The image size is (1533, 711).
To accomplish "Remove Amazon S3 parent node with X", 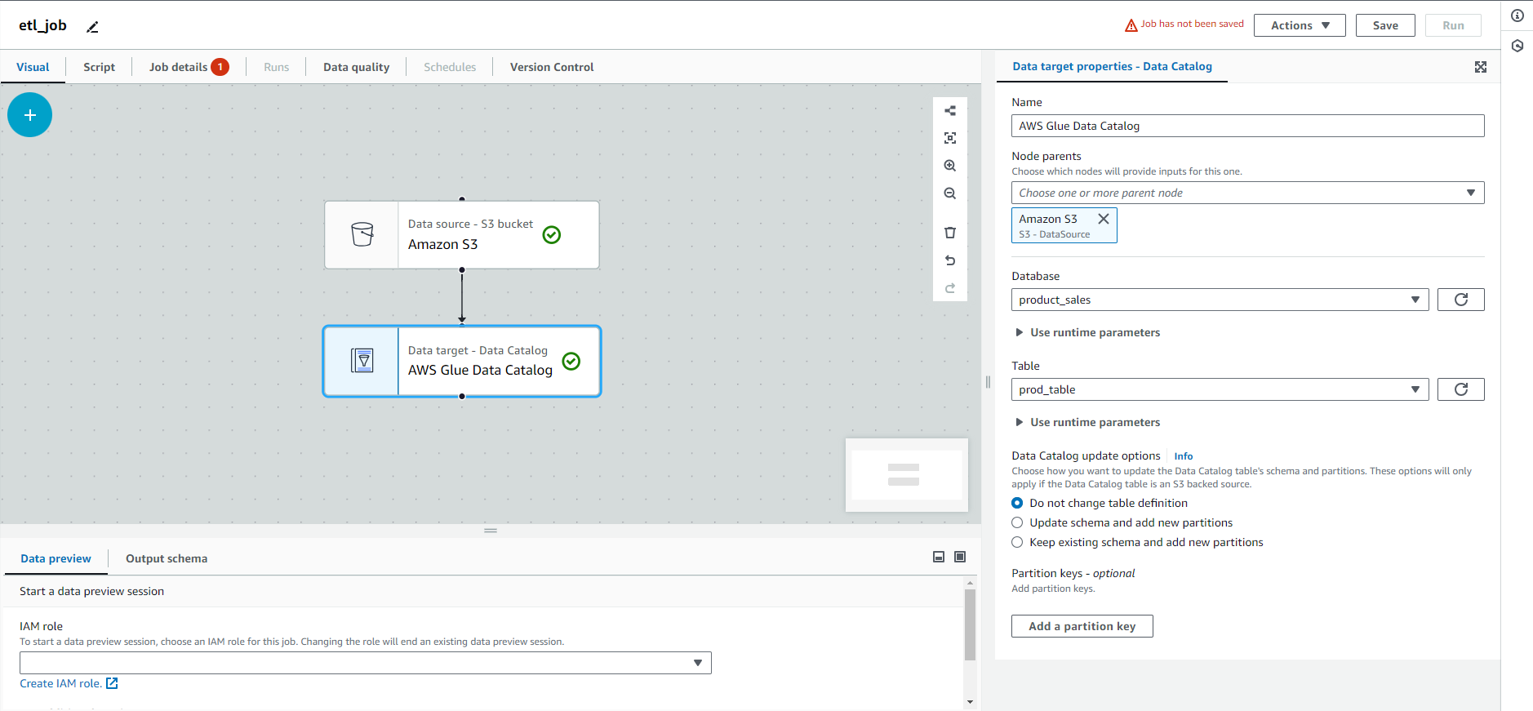I will [x=1104, y=219].
